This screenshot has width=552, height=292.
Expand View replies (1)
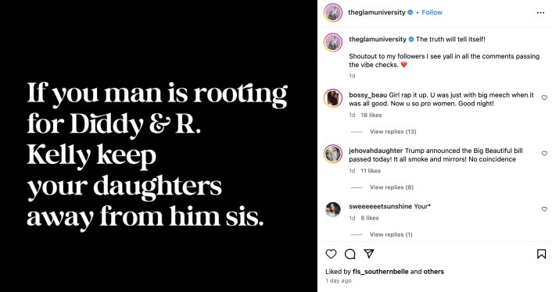click(391, 234)
